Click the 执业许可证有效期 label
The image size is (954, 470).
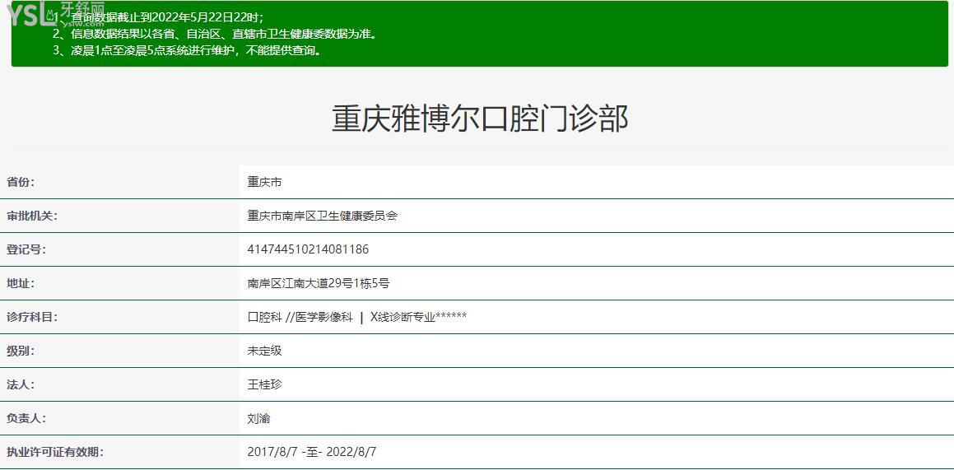point(55,452)
